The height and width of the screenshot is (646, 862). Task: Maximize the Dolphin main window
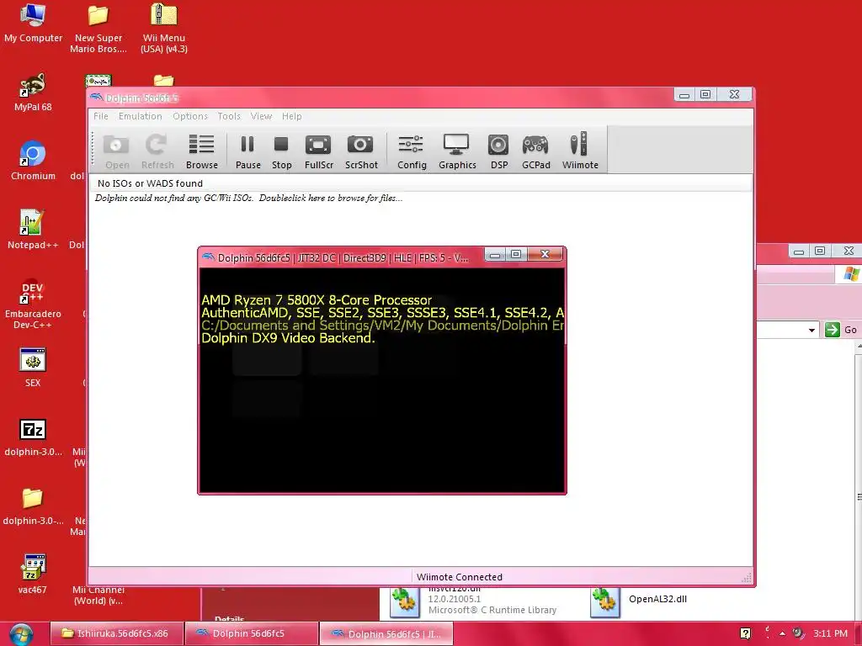tap(705, 94)
